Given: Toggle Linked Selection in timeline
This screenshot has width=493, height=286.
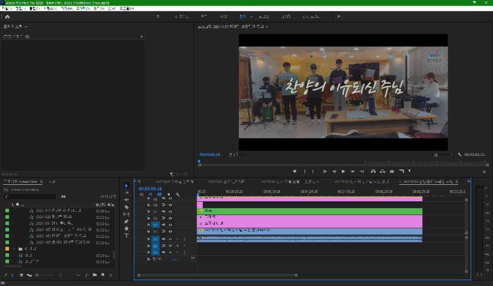Looking at the screenshot, I should click(x=159, y=195).
